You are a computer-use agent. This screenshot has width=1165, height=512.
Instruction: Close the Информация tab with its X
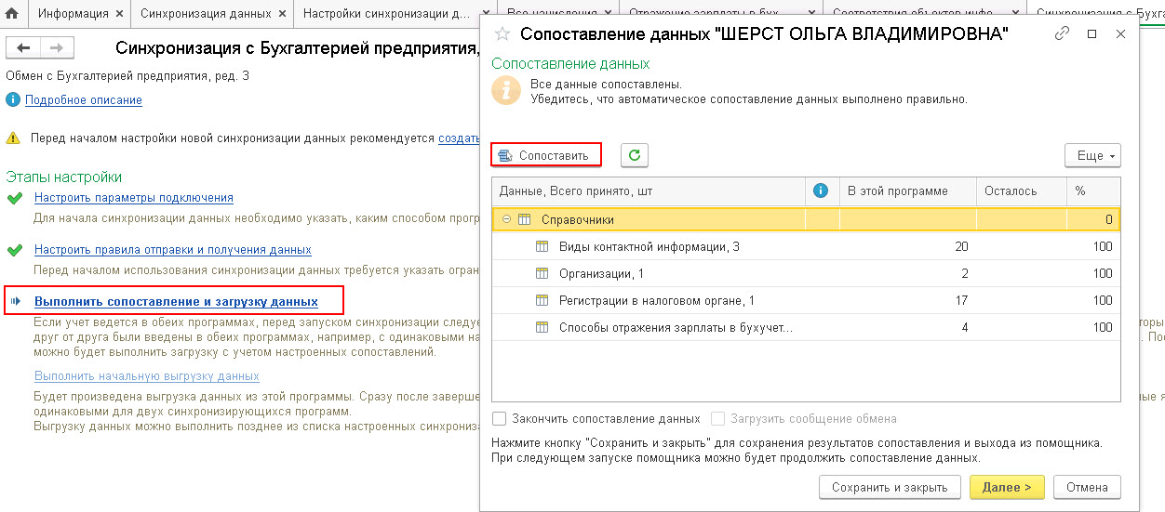(x=117, y=14)
